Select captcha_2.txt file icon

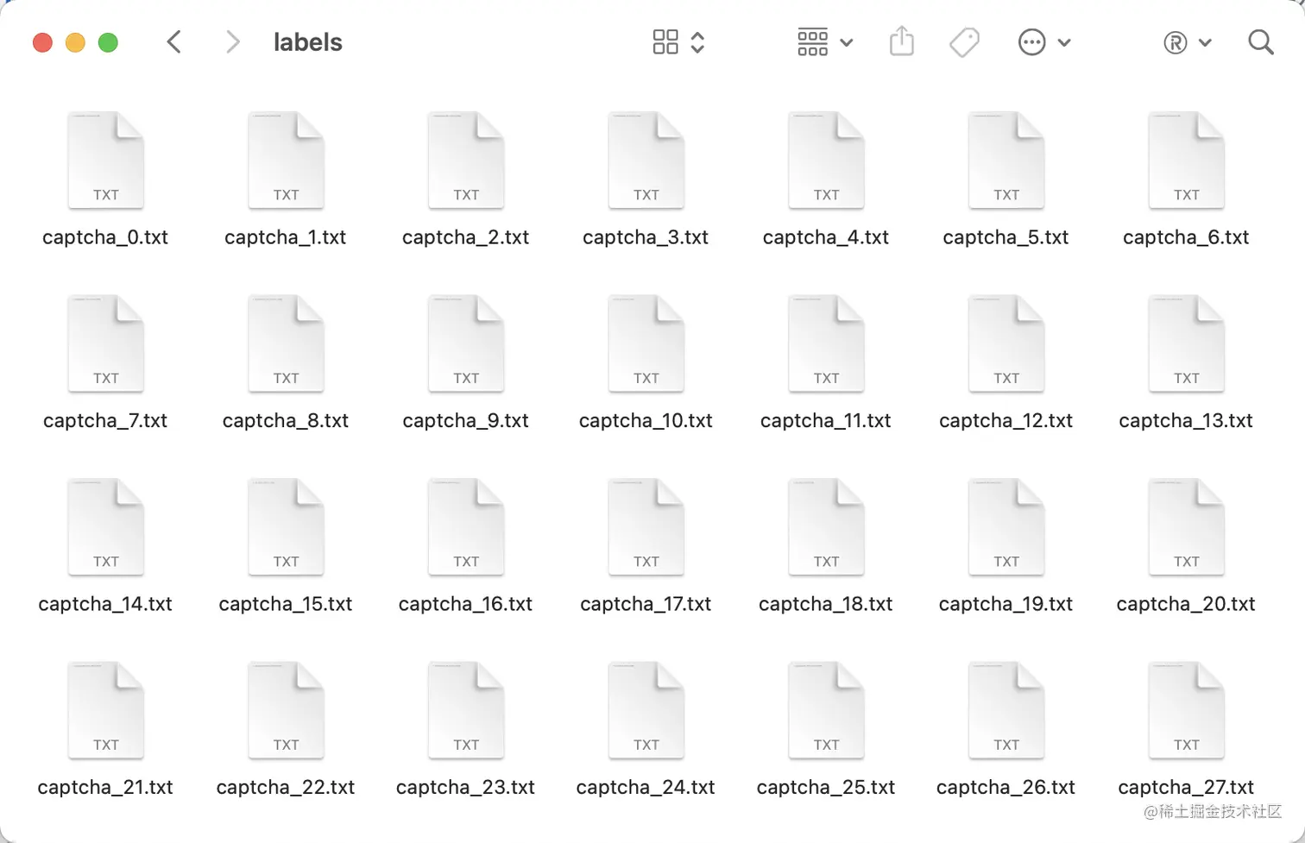point(466,160)
